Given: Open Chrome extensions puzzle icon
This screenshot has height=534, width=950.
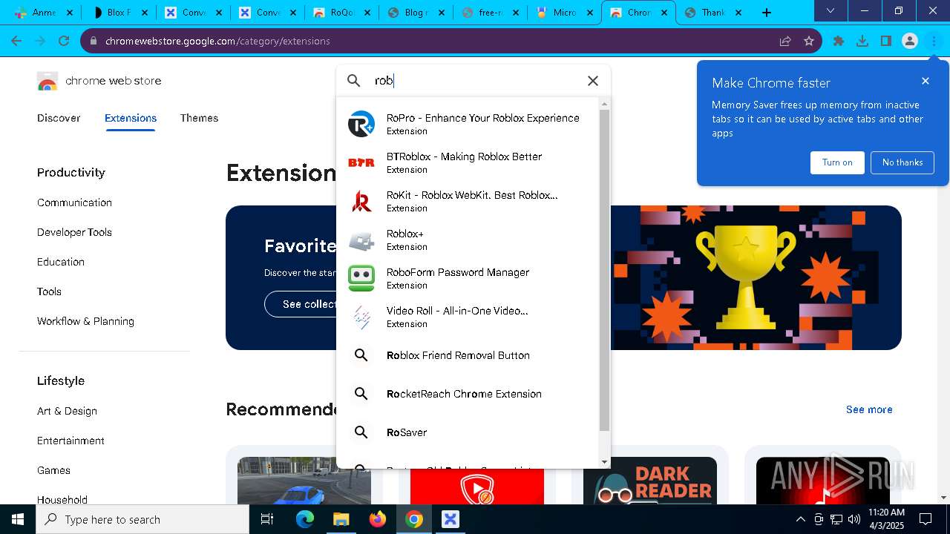Looking at the screenshot, I should point(839,41).
